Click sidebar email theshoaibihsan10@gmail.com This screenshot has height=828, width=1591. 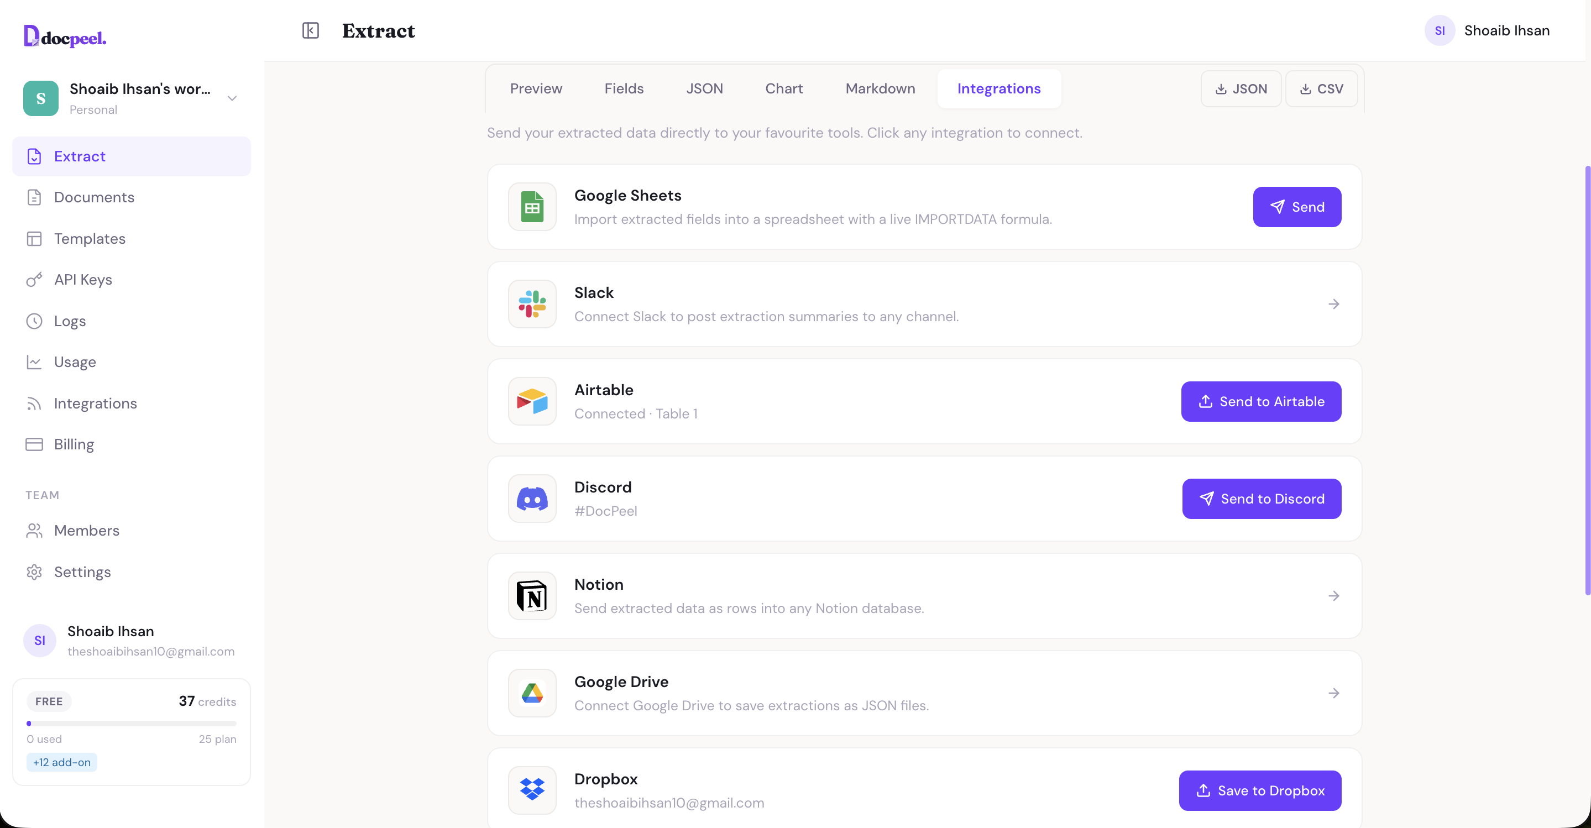tap(151, 652)
